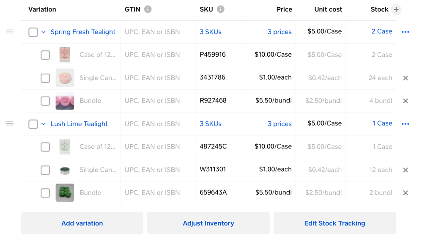The width and height of the screenshot is (422, 239).
Task: Open the Lush Lime Tealight three-dot menu
Action: click(x=405, y=124)
